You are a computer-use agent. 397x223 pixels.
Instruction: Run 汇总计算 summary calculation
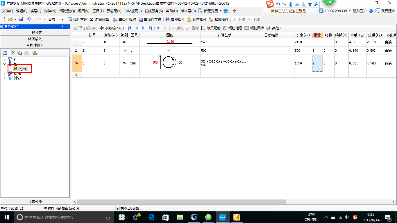(99, 19)
